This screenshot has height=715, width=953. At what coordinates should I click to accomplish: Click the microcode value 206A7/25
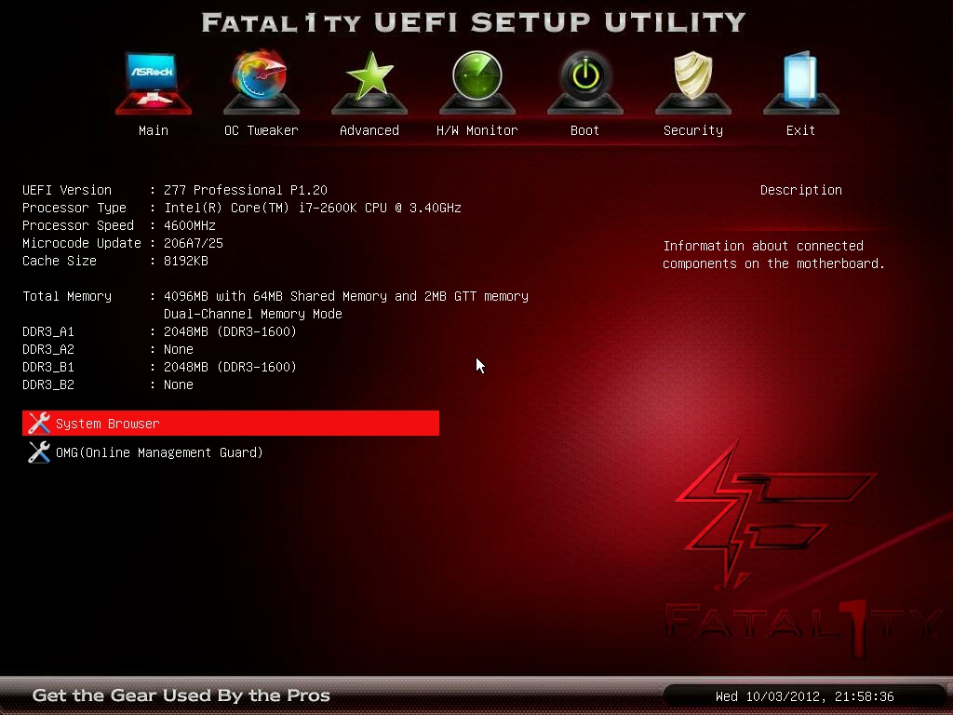coord(194,243)
